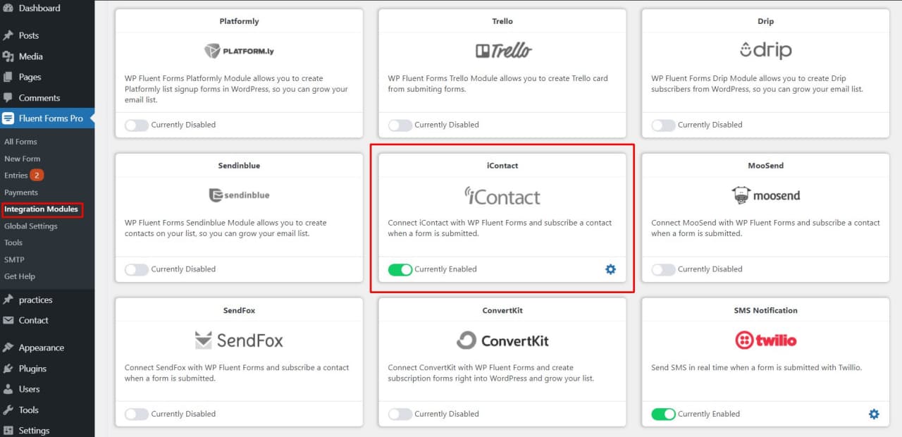
Task: Disable the iContact integration toggle
Action: pyautogui.click(x=400, y=269)
